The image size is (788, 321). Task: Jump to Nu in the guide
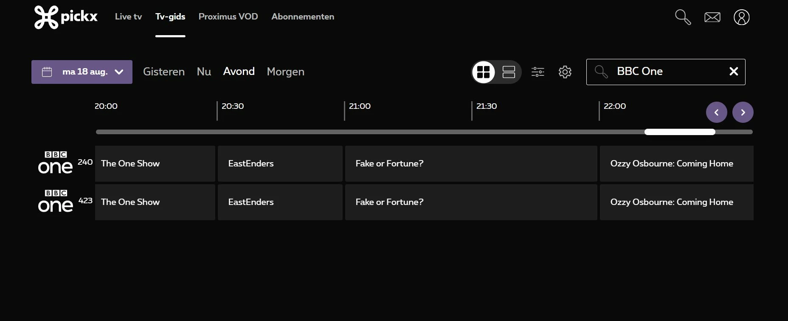pos(204,72)
